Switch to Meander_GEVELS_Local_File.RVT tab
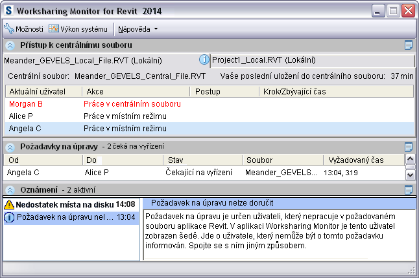This screenshot has width=419, height=278. tap(83, 61)
